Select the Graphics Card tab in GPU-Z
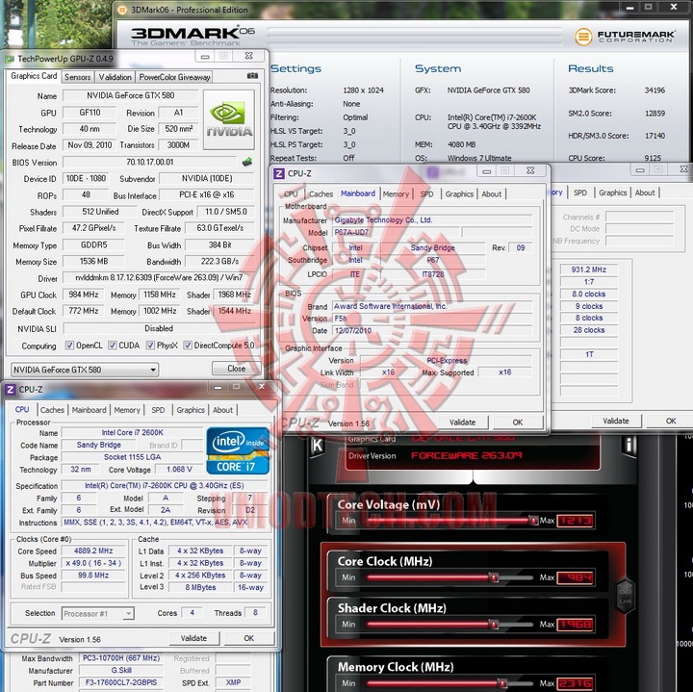Image resolution: width=693 pixels, height=692 pixels. pyautogui.click(x=34, y=76)
